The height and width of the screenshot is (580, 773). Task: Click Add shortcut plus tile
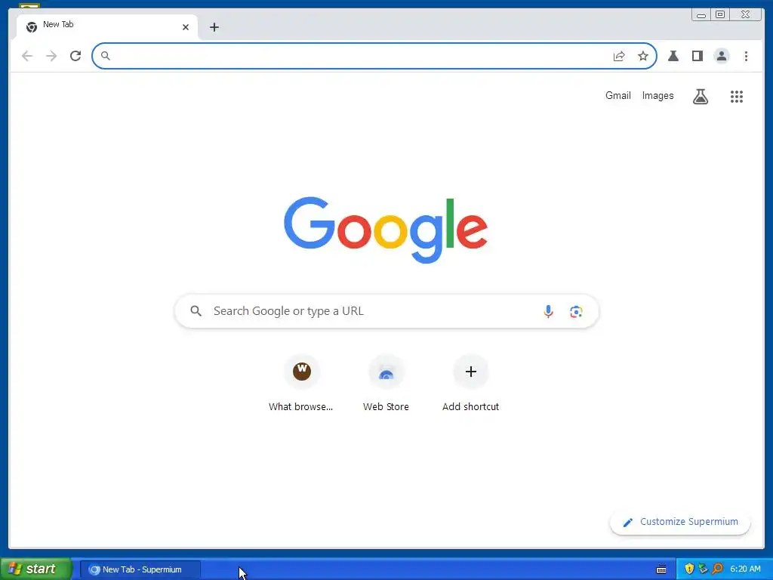coord(471,383)
